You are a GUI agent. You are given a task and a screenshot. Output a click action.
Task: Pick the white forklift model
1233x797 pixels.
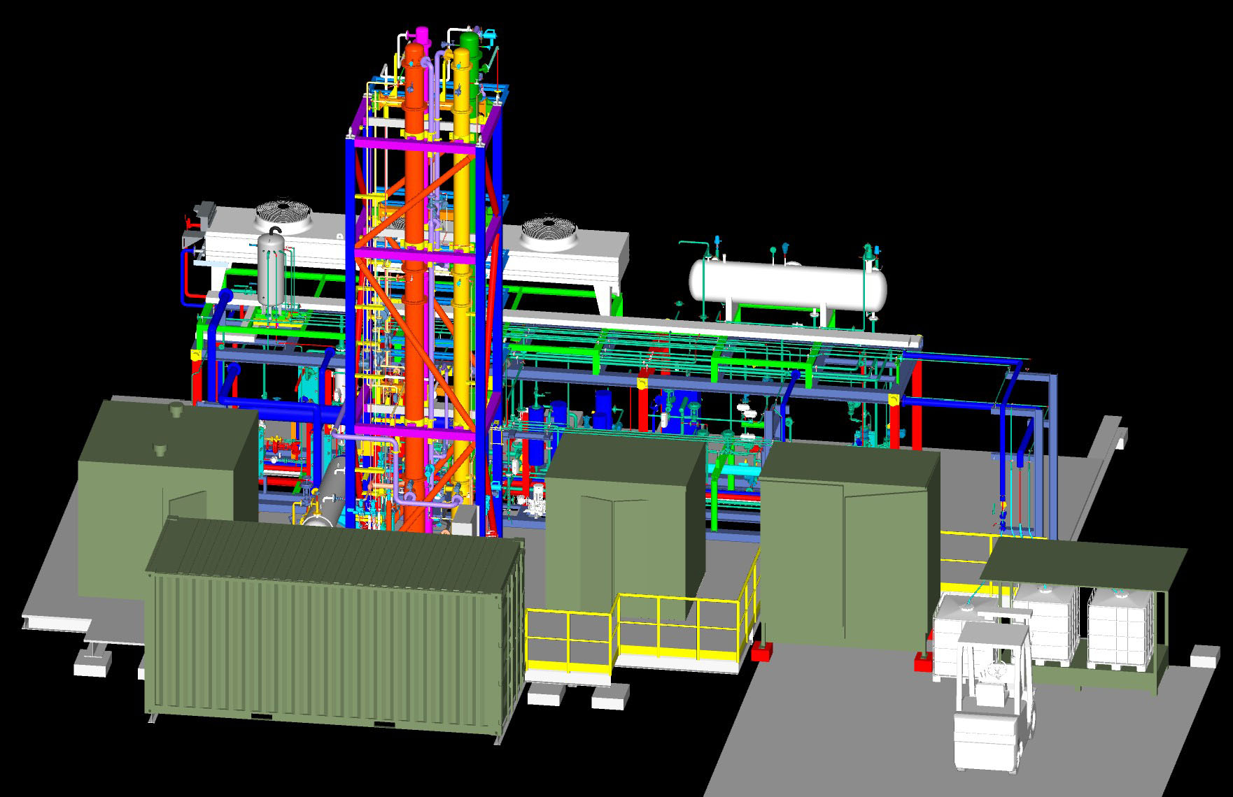pyautogui.click(x=994, y=692)
